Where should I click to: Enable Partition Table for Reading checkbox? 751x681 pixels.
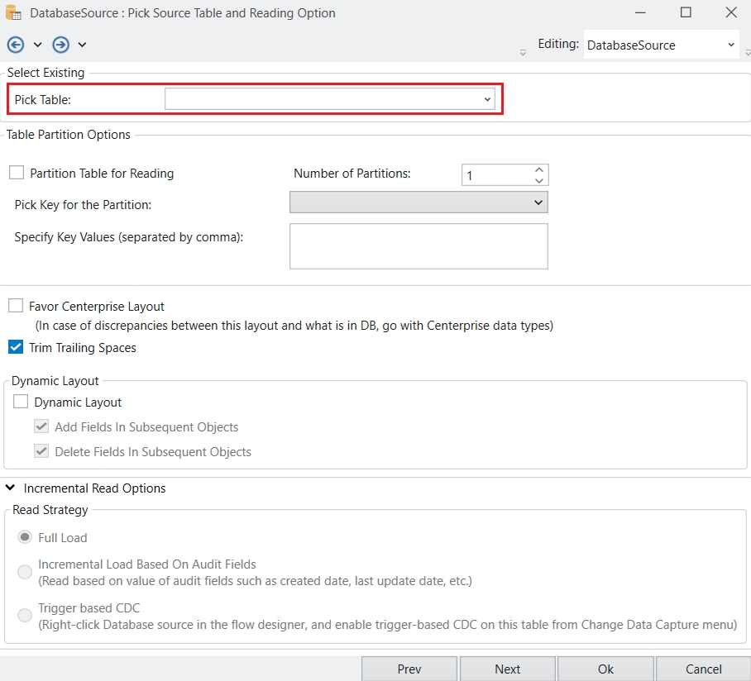coord(17,173)
